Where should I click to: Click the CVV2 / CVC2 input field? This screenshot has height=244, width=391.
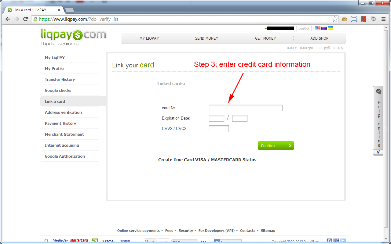219,129
